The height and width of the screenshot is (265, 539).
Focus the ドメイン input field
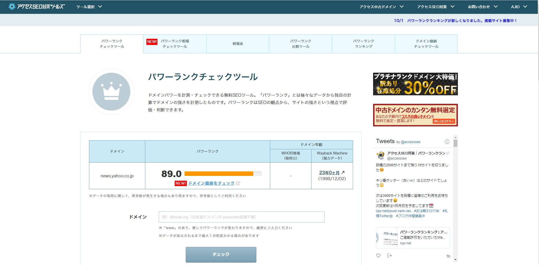[x=242, y=217]
